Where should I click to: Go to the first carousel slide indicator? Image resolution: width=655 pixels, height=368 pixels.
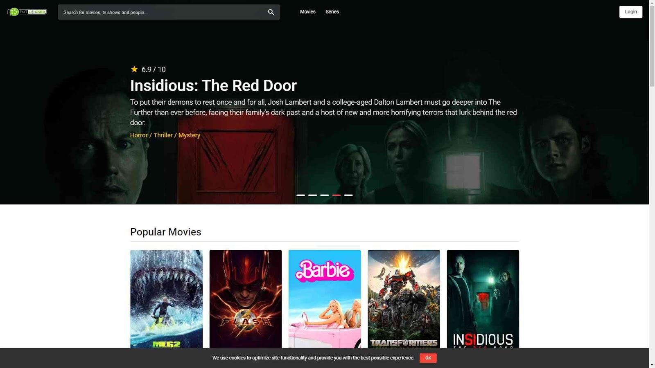[300, 195]
